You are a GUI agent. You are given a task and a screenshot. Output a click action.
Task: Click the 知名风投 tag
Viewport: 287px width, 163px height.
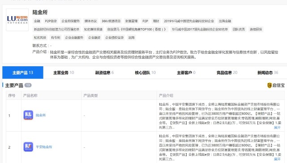[x=40, y=38]
